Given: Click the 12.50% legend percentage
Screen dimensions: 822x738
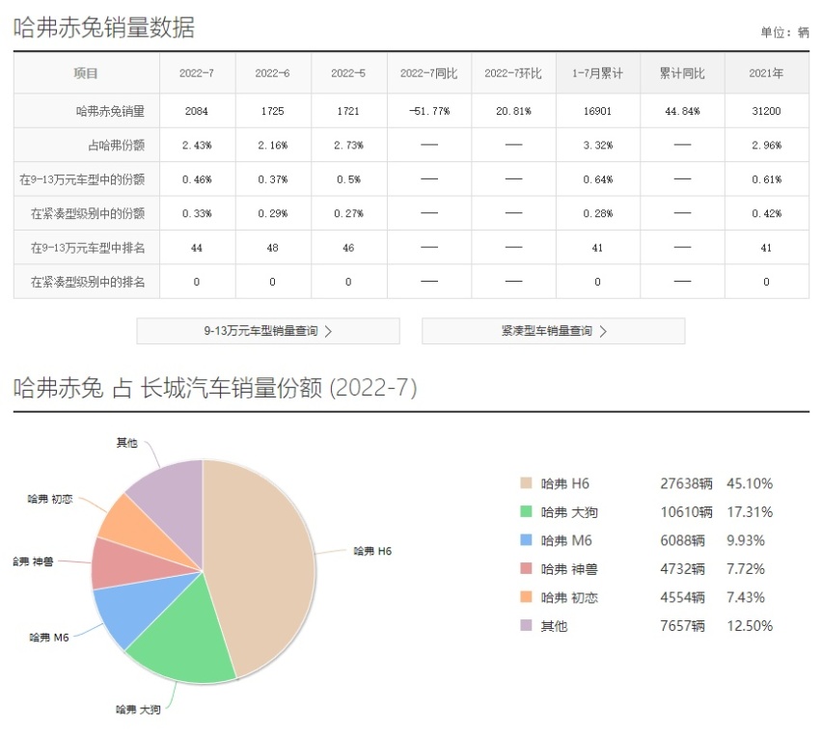Looking at the screenshot, I should point(750,625).
